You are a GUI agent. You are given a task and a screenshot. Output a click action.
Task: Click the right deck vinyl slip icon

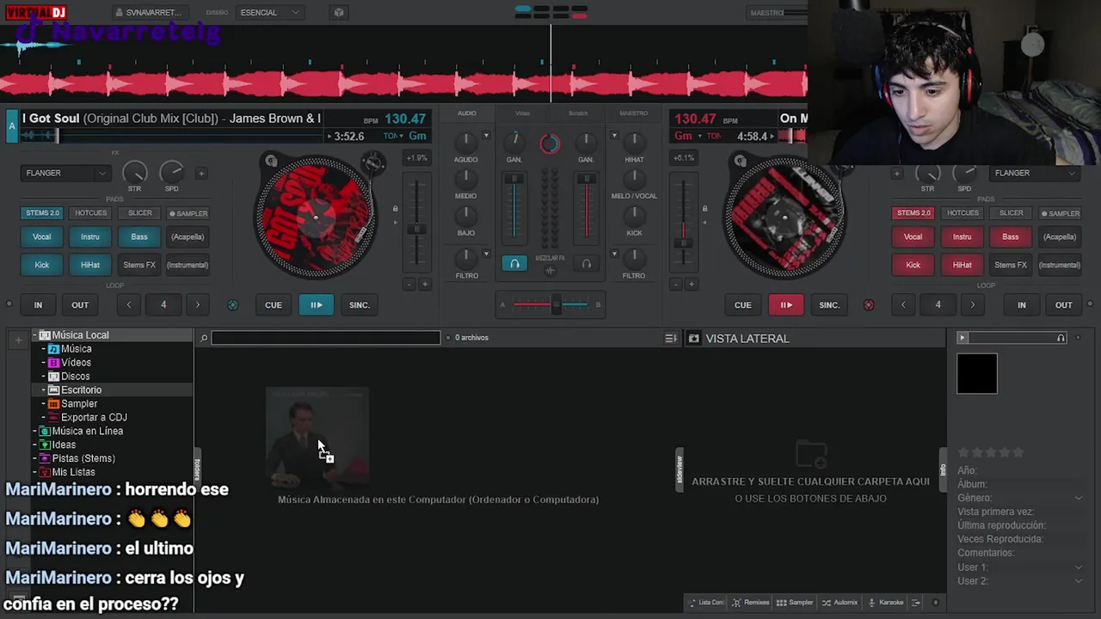pos(740,161)
